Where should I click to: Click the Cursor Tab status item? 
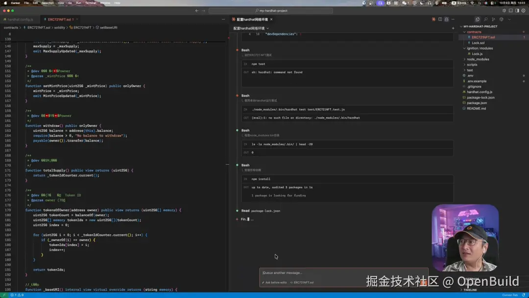510,295
